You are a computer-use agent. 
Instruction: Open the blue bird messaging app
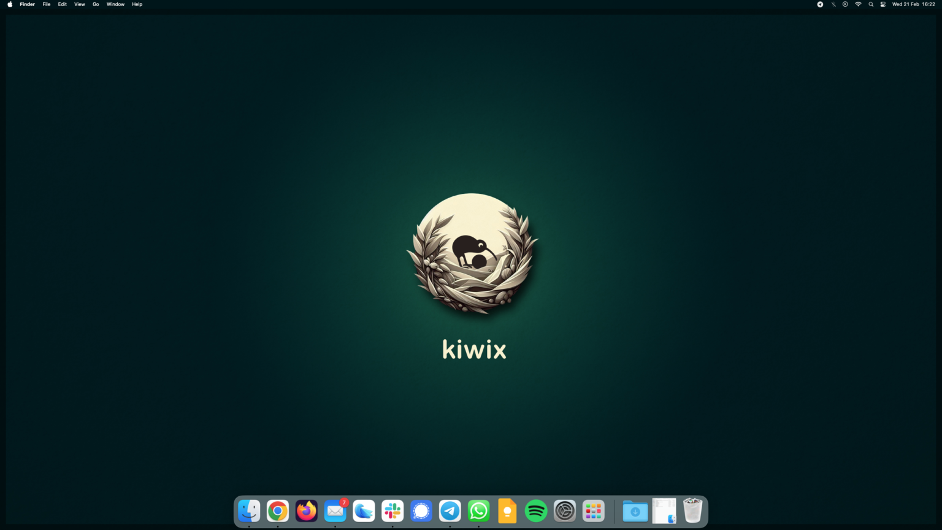364,510
